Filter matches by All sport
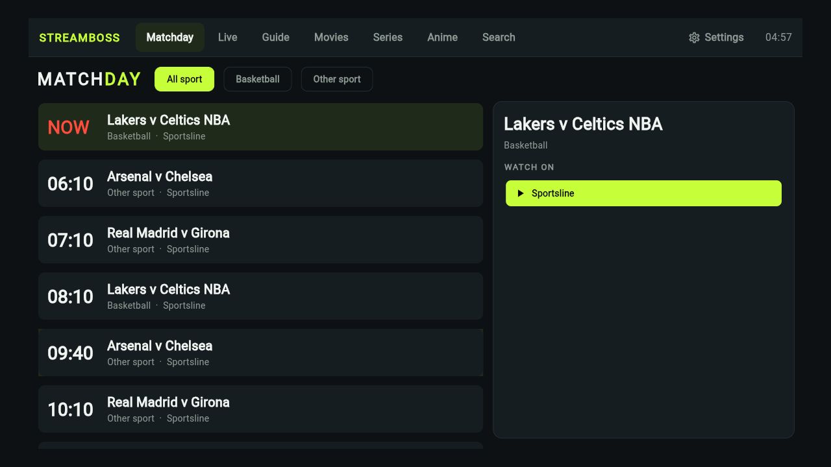The image size is (831, 467). pos(184,79)
